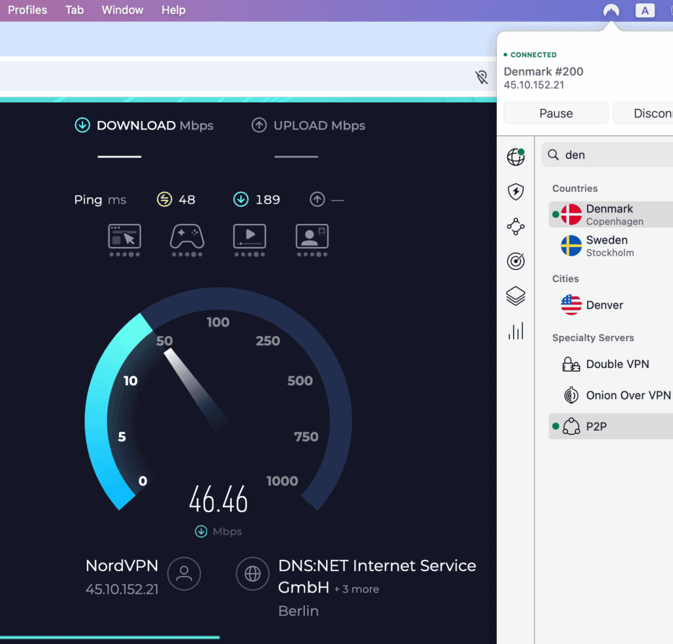Open the Window menu
Image resolution: width=673 pixels, height=644 pixels.
(122, 10)
